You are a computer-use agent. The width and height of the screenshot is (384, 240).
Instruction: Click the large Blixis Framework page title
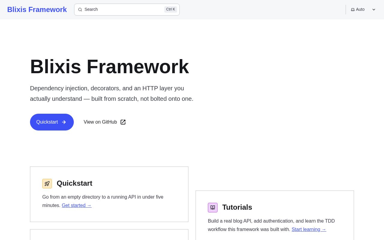click(x=109, y=67)
